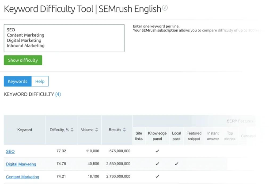This screenshot has height=184, width=269.
Task: Click the Top stories column header
Action: coord(230,136)
